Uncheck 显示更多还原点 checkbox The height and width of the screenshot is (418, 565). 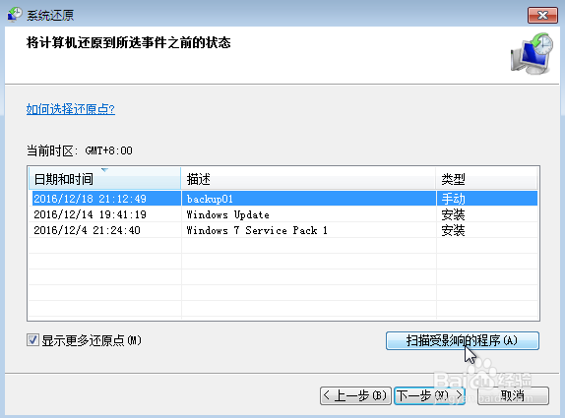pos(32,340)
